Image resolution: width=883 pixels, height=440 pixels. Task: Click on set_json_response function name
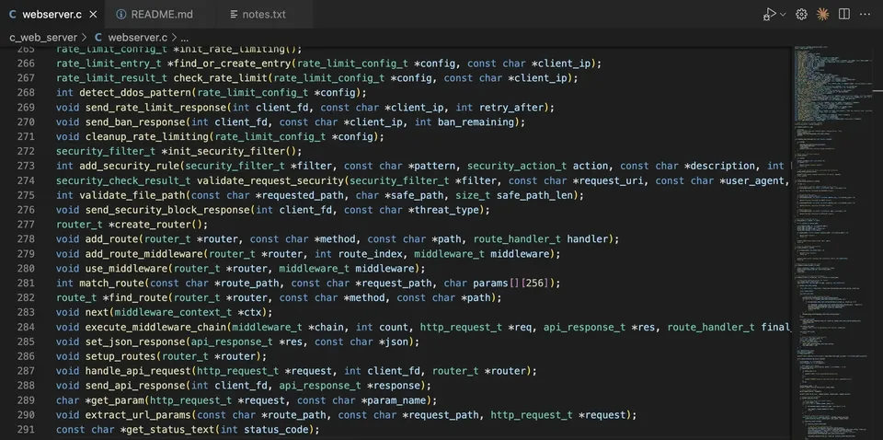tap(135, 342)
